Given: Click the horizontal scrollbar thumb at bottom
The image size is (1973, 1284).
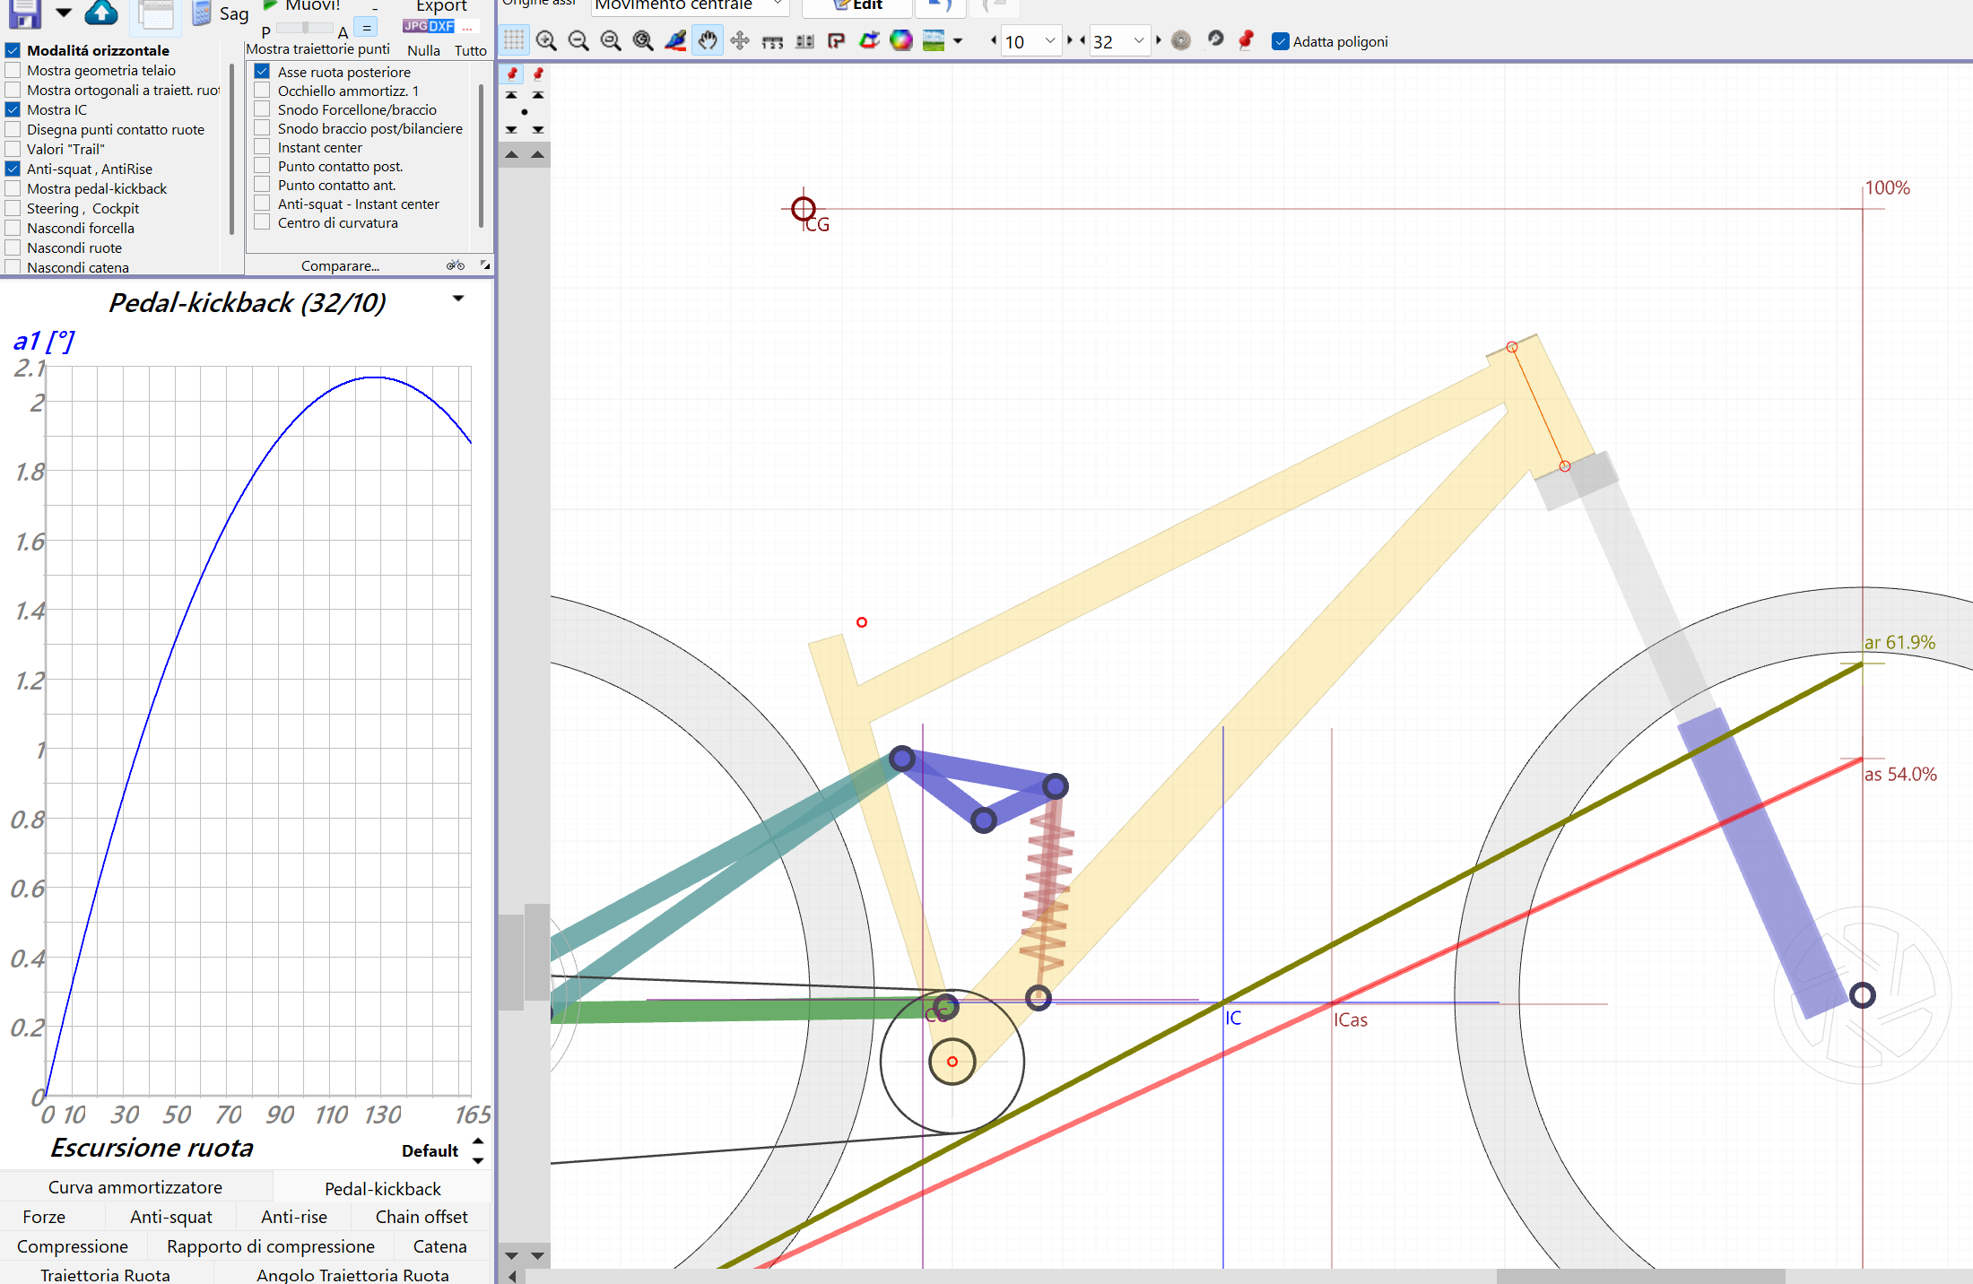Looking at the screenshot, I should coord(1640,1276).
